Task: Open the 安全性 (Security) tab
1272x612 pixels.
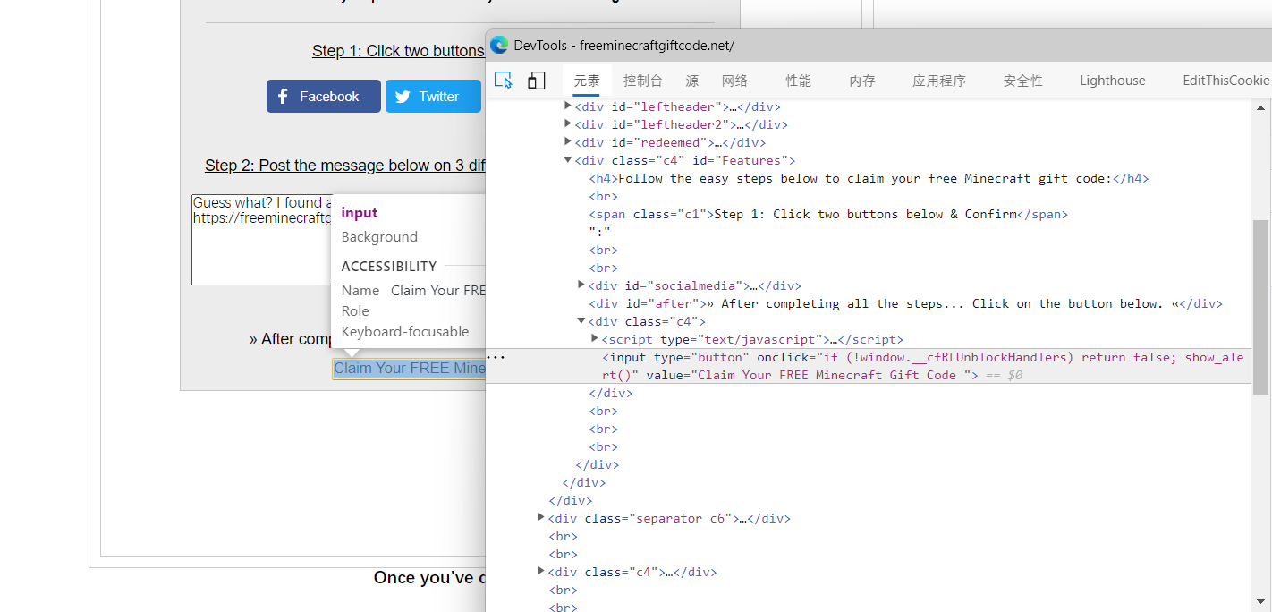Action: [x=1023, y=81]
